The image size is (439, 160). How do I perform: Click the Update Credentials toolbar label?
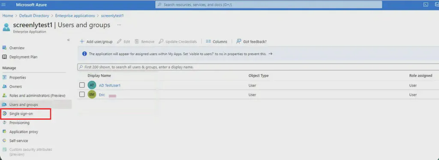pyautogui.click(x=181, y=41)
